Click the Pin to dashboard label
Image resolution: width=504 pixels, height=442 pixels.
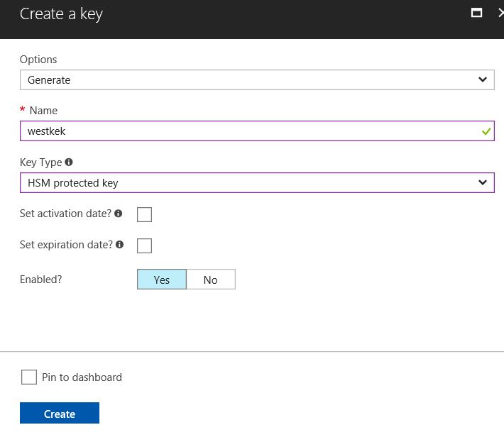click(82, 377)
